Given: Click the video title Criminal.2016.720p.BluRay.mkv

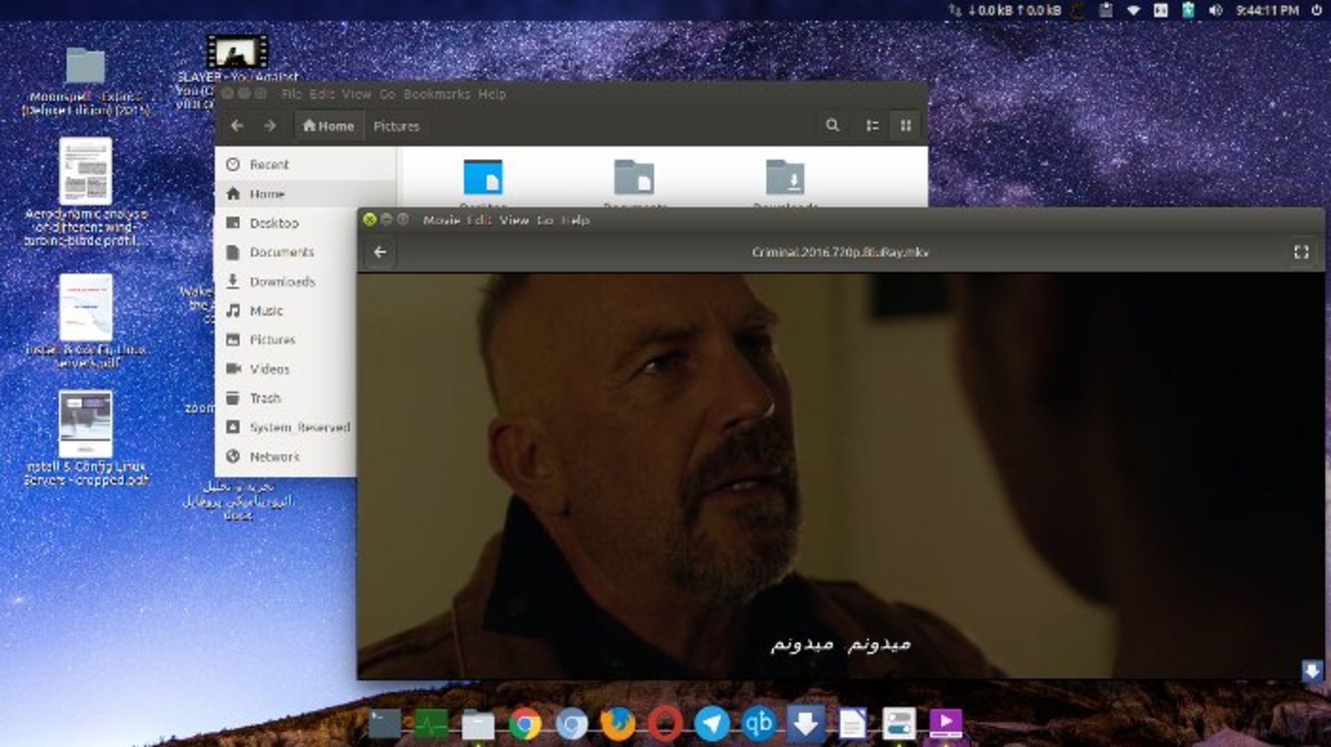Looking at the screenshot, I should pyautogui.click(x=840, y=252).
